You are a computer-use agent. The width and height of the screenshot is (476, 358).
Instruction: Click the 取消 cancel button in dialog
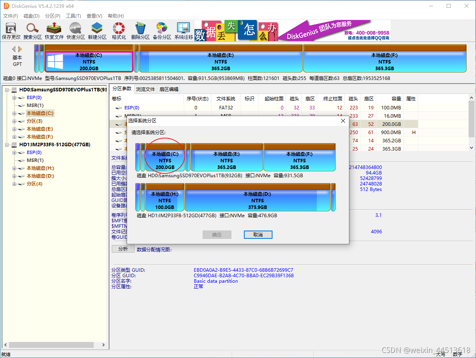point(258,234)
